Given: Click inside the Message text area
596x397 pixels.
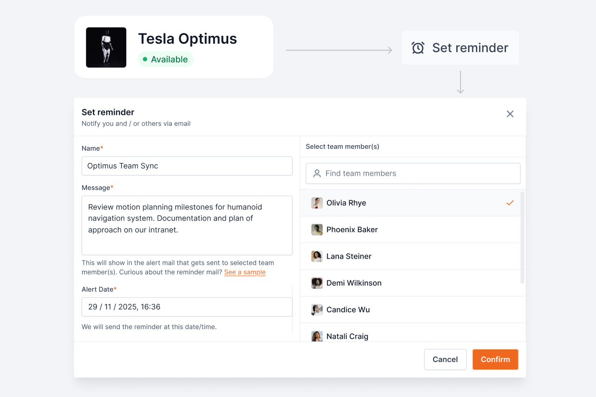Looking at the screenshot, I should [x=187, y=225].
